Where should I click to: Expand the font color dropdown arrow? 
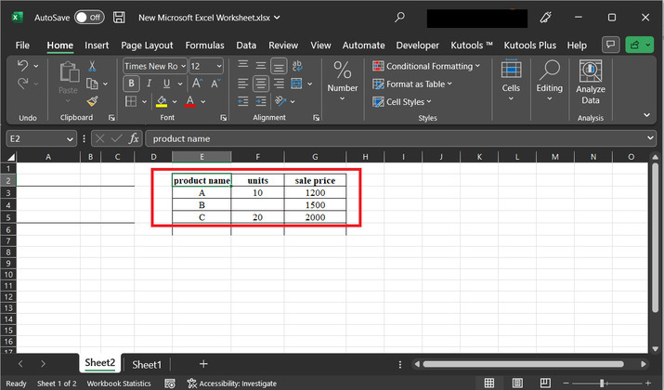tap(203, 101)
